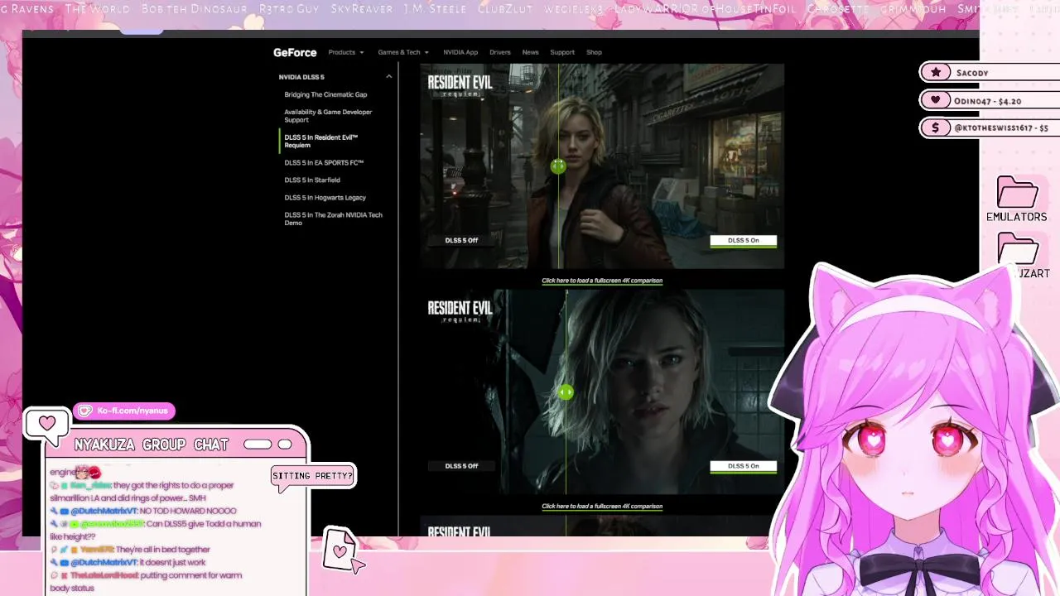The height and width of the screenshot is (596, 1060).
Task: Click DLSS 5 Off on second comparison
Action: (461, 466)
